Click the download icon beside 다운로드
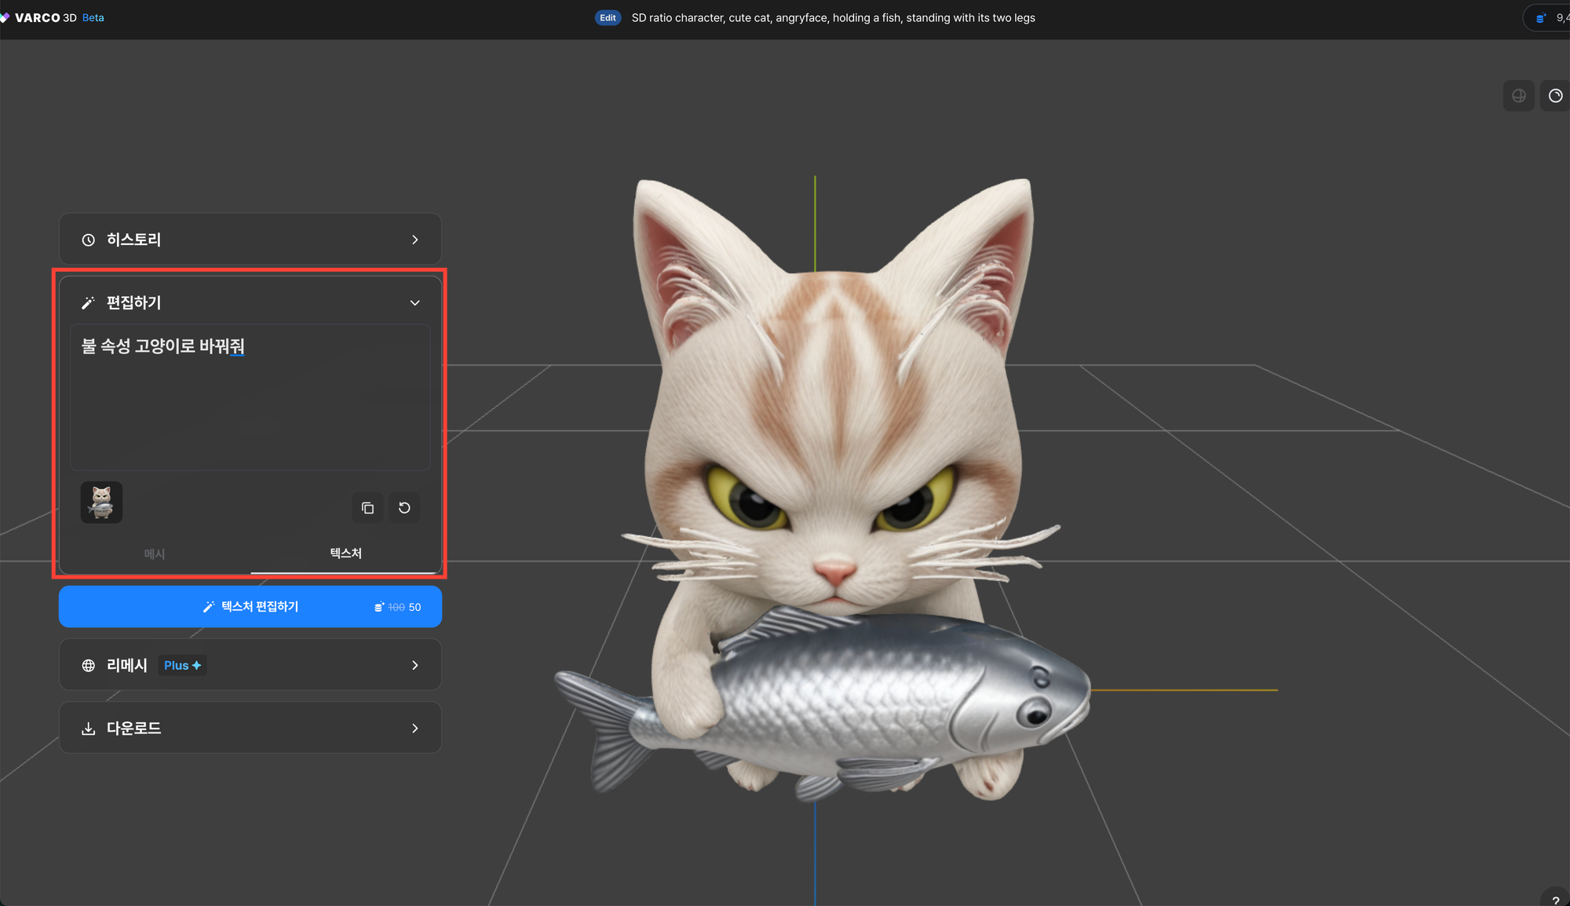Screen dimensions: 1570x906 point(89,729)
